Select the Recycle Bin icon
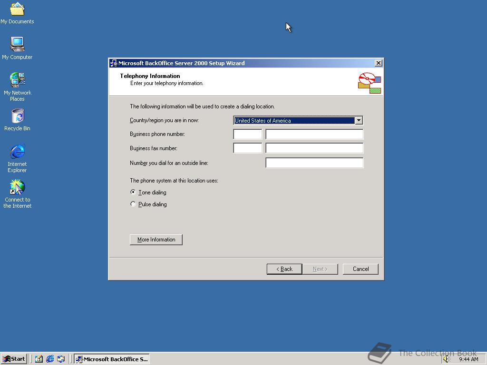 click(x=17, y=119)
